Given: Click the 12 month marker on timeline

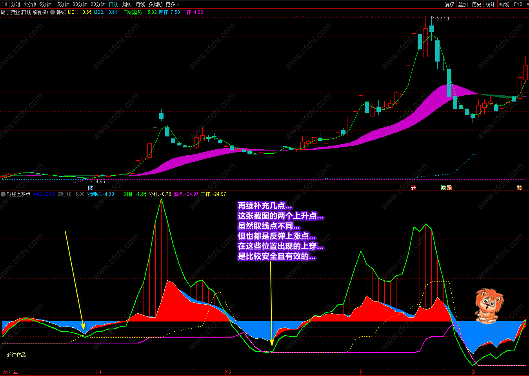Looking at the screenshot, I should [x=229, y=372].
